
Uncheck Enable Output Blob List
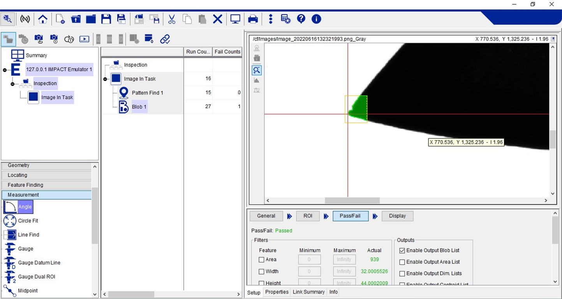(x=402, y=250)
